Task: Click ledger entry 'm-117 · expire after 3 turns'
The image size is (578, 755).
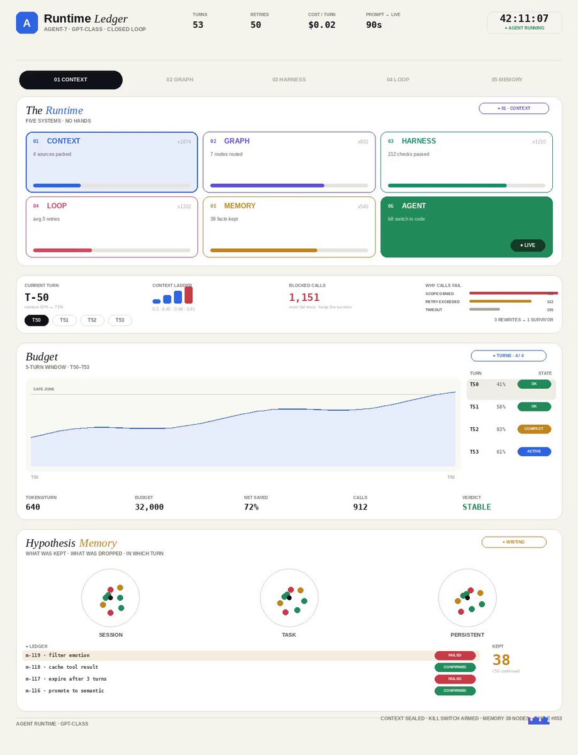Action: 251,679
